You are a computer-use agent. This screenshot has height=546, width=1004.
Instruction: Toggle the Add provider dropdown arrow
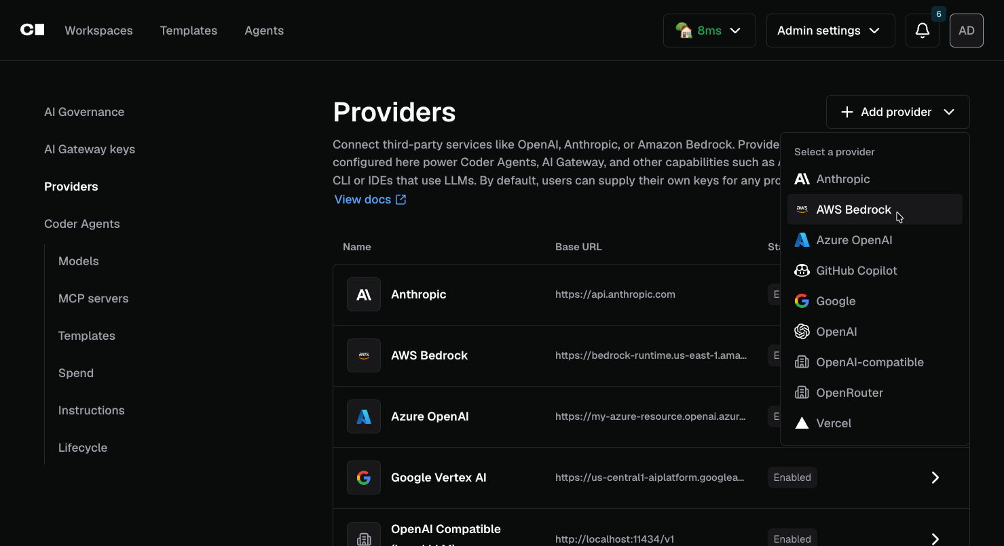pyautogui.click(x=949, y=112)
